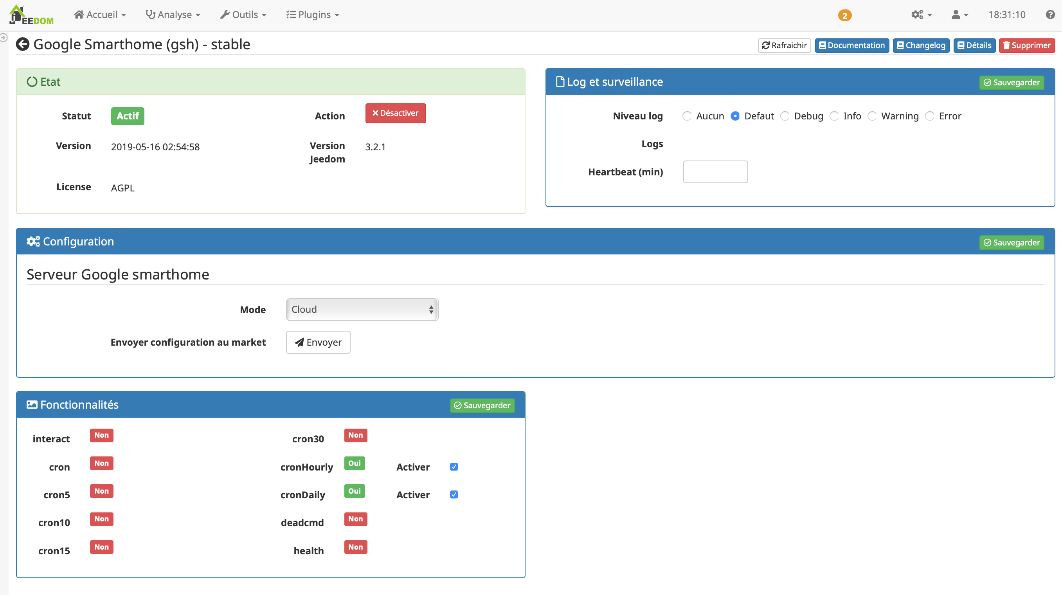
Task: Select the Debug log level
Action: point(785,116)
